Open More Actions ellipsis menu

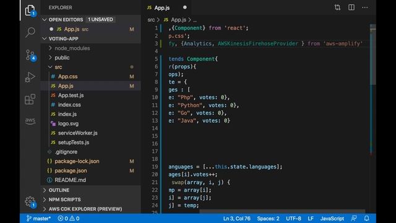[365, 7]
